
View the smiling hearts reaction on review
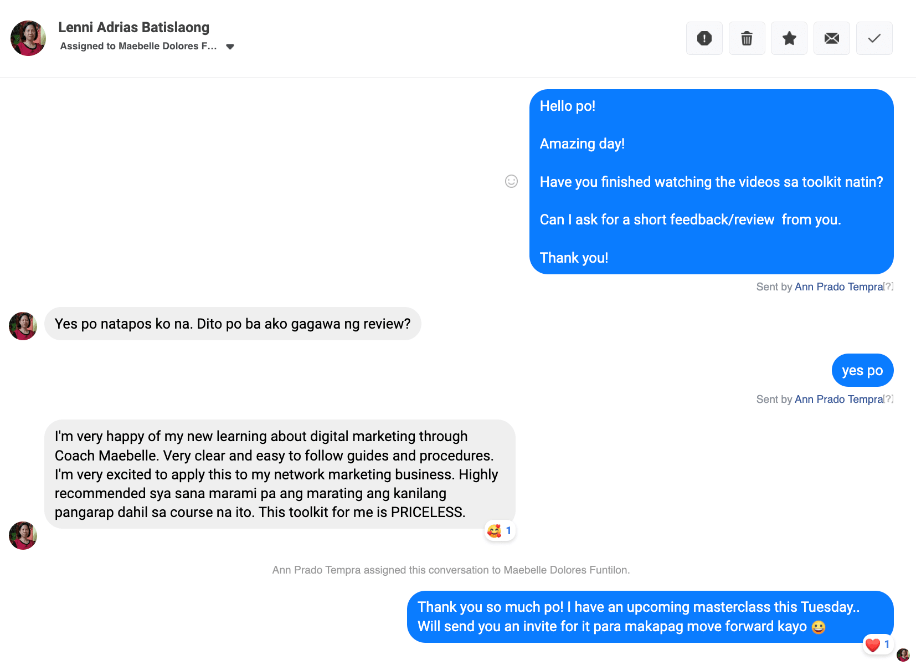pos(500,531)
